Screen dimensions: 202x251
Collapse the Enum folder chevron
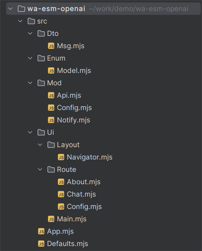pyautogui.click(x=30, y=58)
